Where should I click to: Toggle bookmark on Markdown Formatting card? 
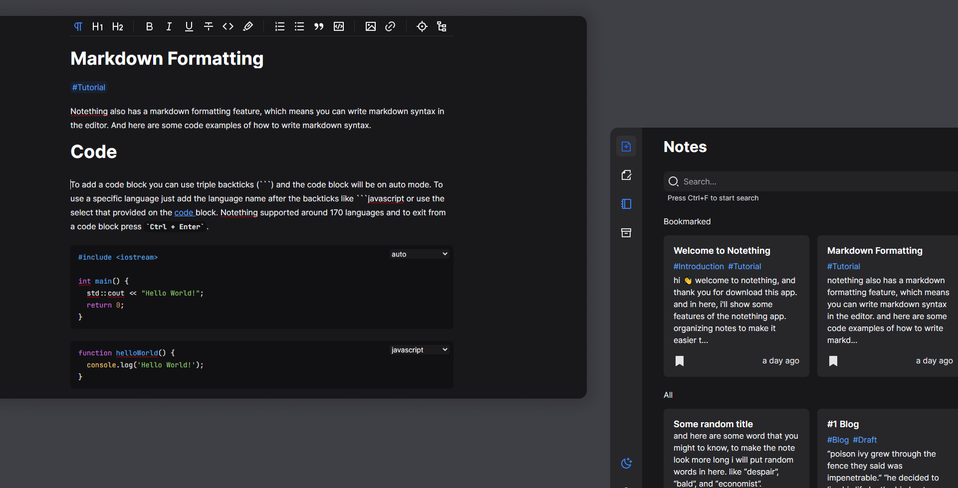(833, 361)
